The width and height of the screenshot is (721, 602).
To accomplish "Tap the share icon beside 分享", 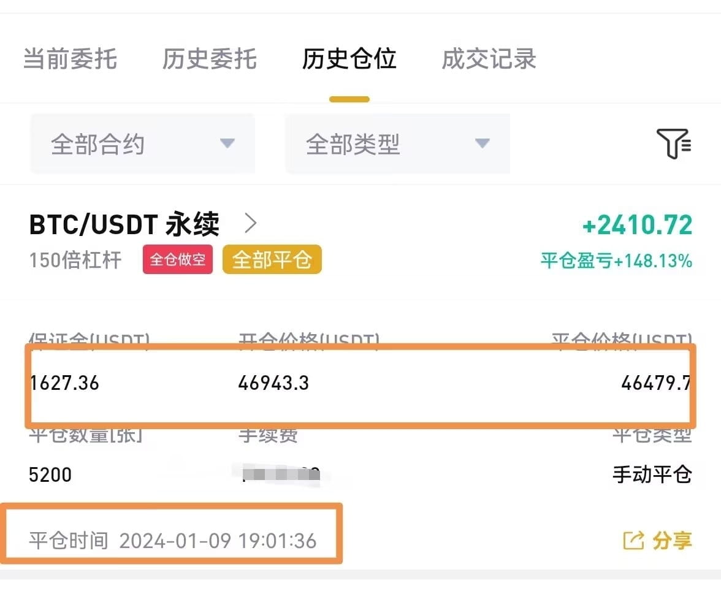I will coord(633,540).
